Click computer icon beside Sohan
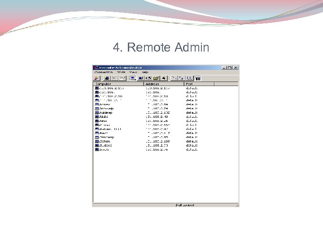 [x=97, y=141]
